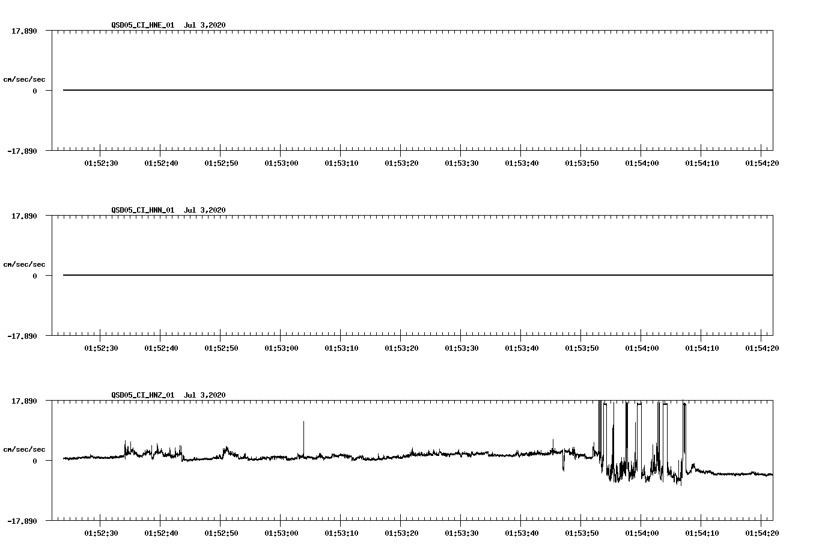Pick the 01:53:20 time label under HNE plot

[401, 163]
